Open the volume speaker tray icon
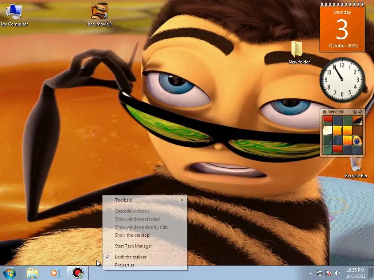 pyautogui.click(x=337, y=273)
